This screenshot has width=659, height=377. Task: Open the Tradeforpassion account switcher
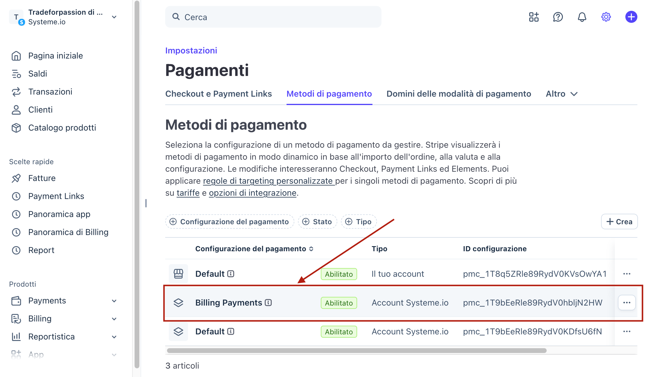[63, 17]
